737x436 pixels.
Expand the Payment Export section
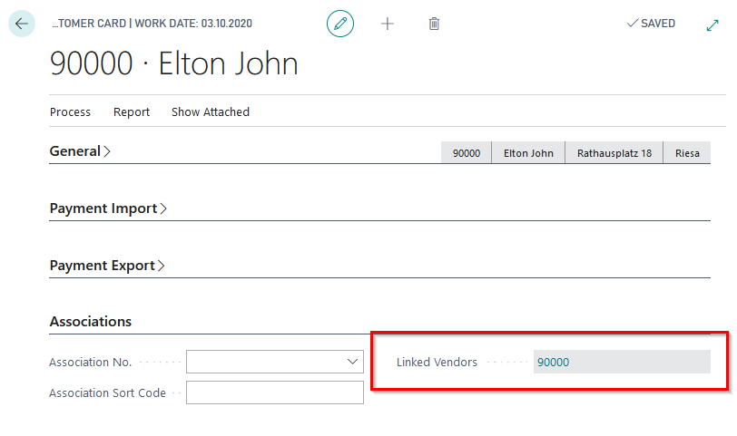point(107,266)
